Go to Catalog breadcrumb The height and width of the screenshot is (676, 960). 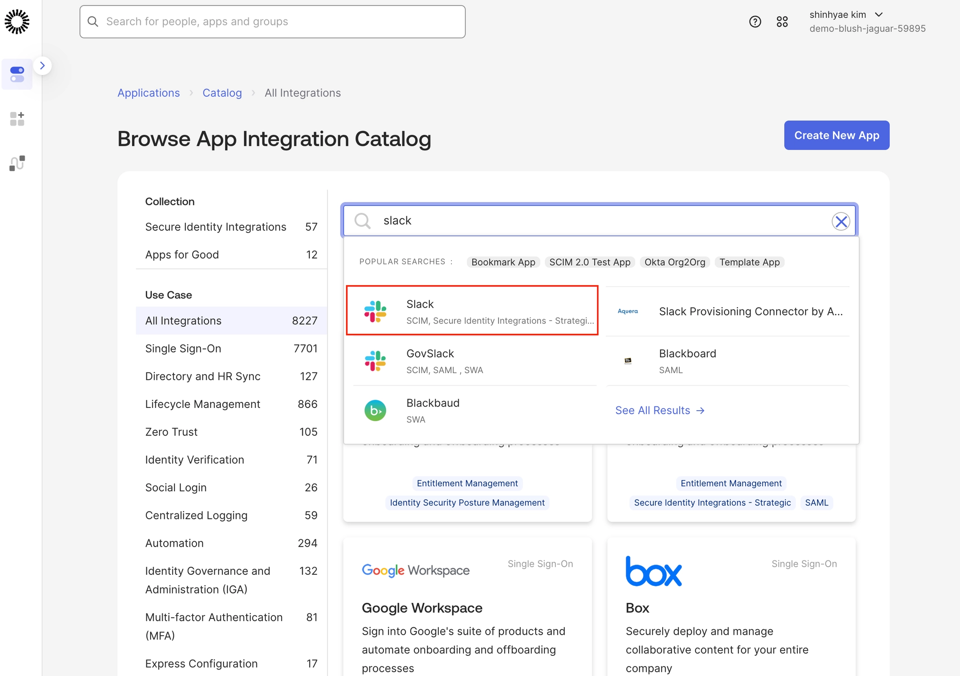click(222, 93)
